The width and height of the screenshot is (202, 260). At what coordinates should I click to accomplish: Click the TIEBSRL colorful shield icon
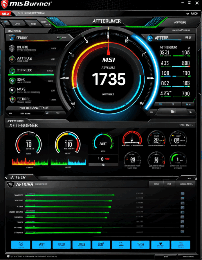(x=12, y=100)
